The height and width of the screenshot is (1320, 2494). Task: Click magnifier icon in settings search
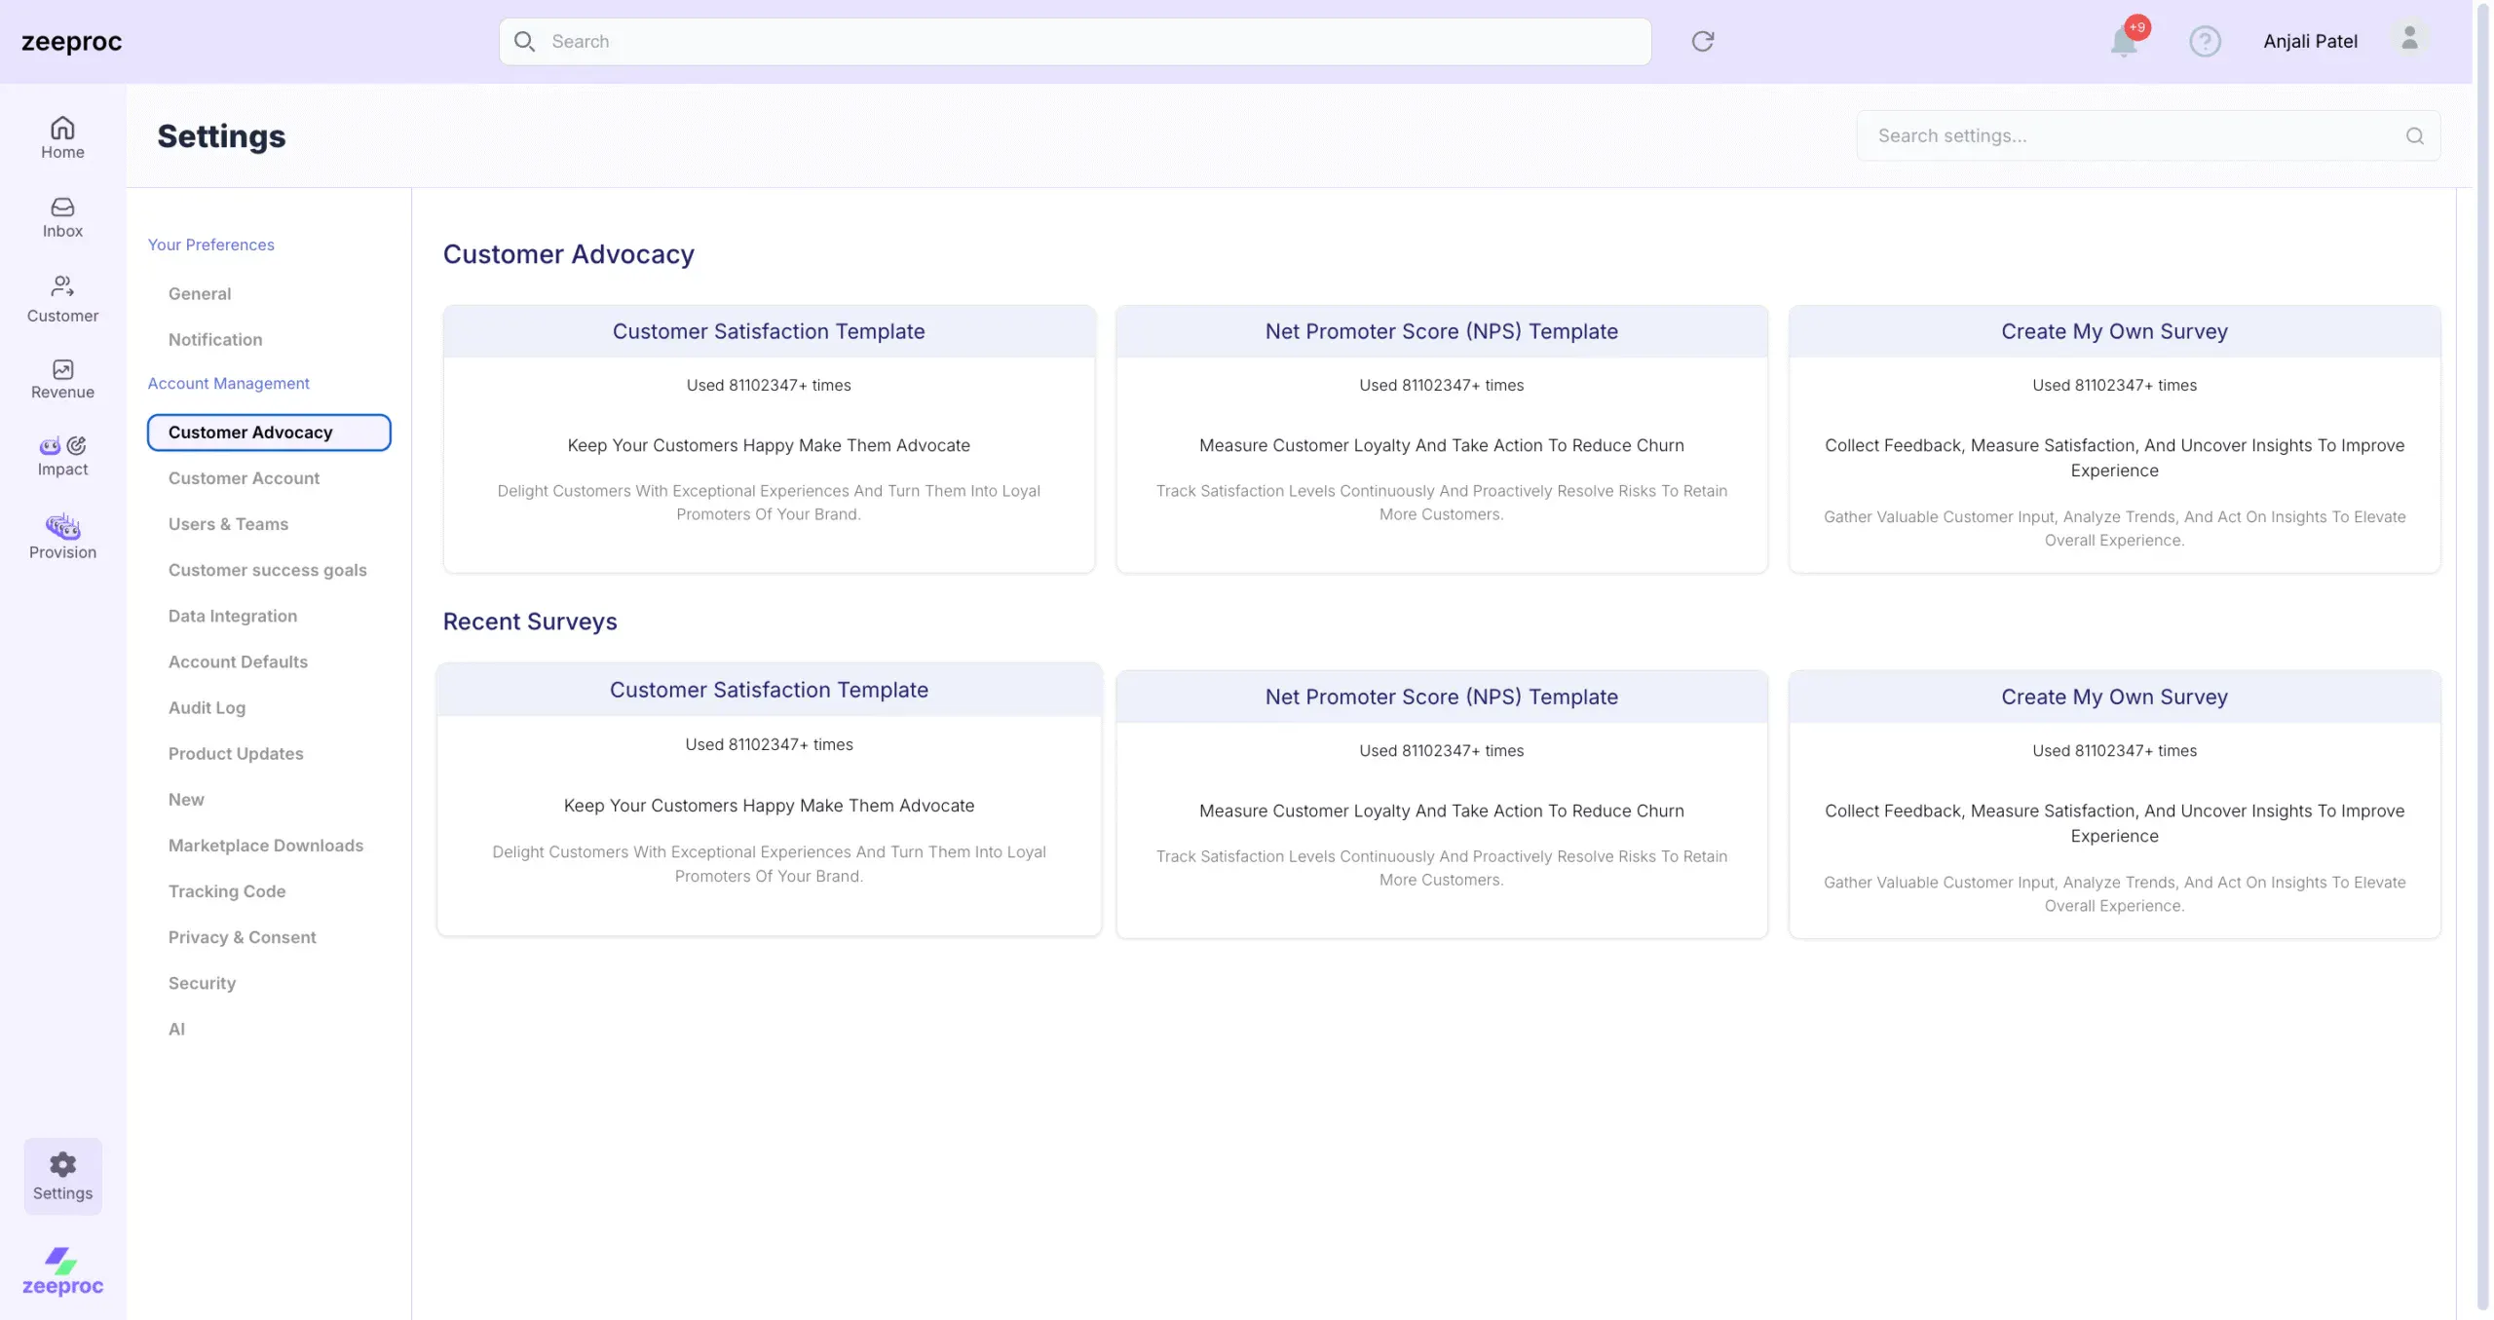(2414, 135)
